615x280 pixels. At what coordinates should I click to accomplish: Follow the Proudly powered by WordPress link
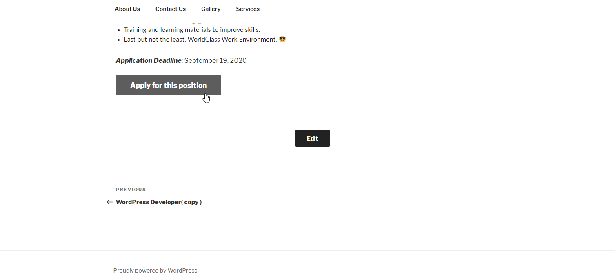155,271
